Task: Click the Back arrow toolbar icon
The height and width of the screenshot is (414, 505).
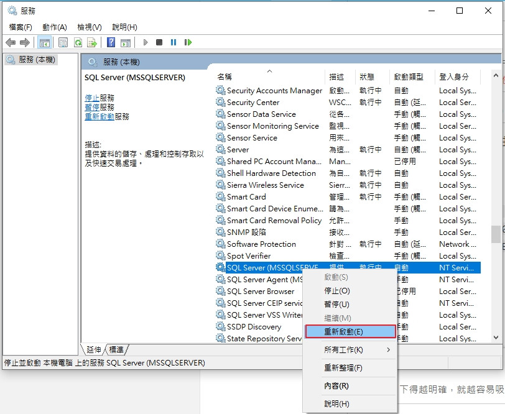Action: (x=11, y=42)
